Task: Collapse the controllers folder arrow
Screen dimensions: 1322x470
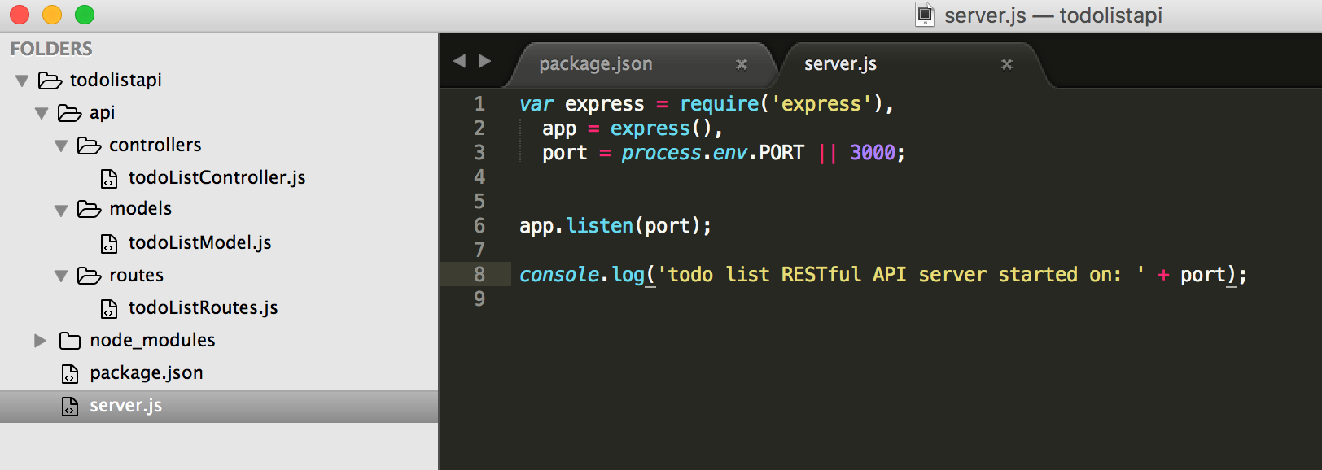Action: [61, 146]
